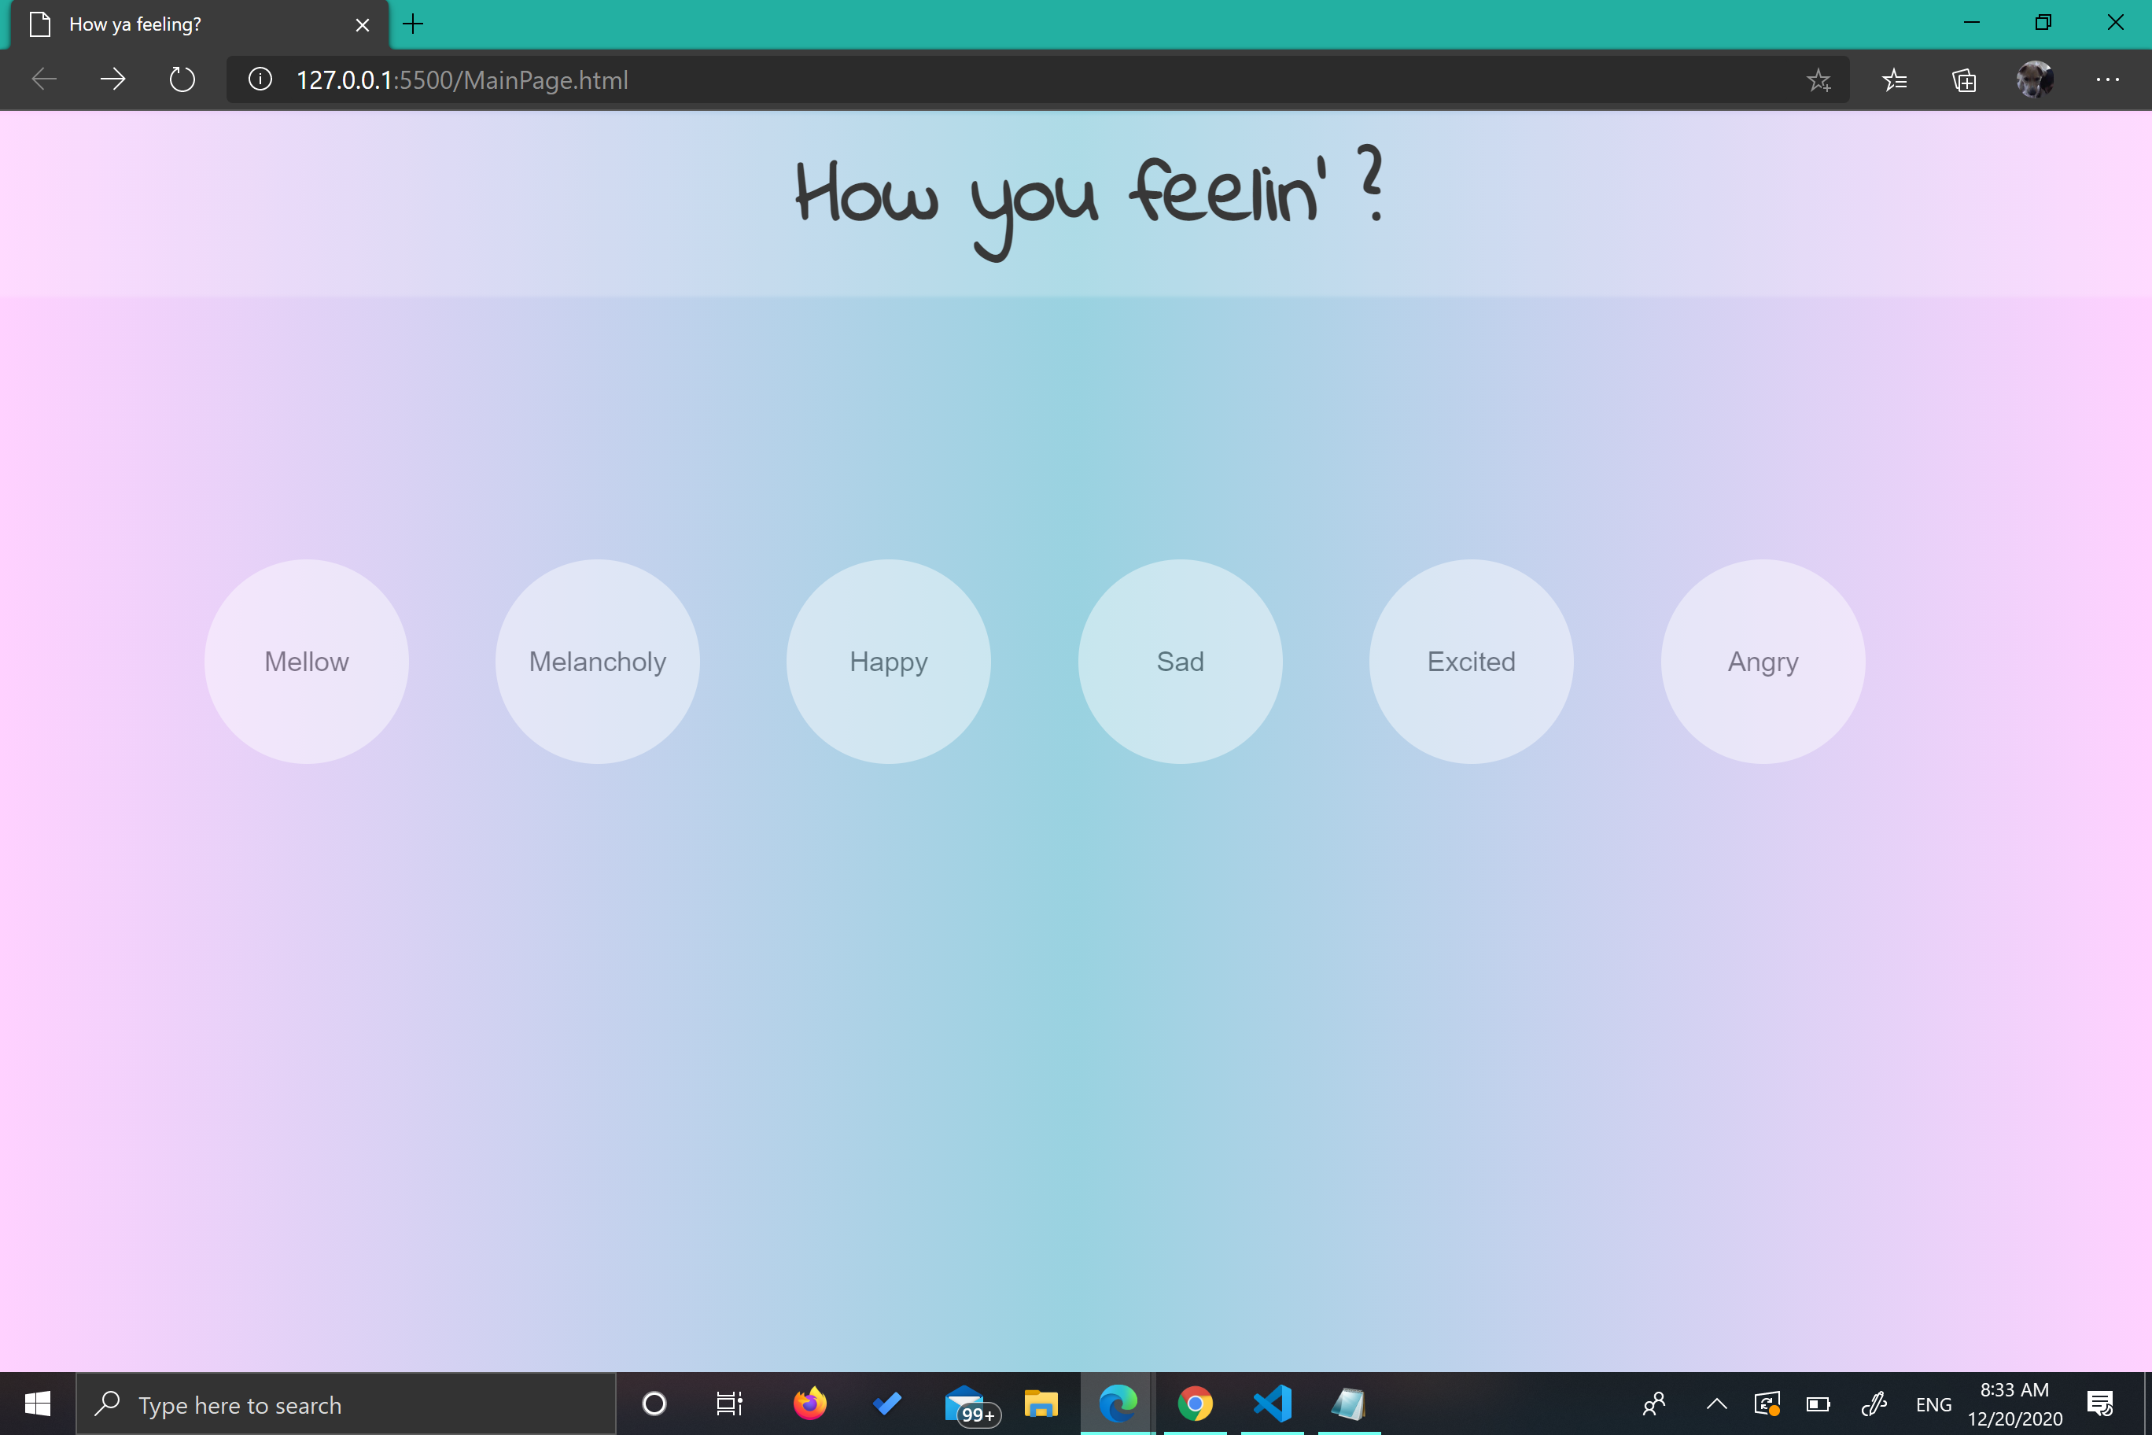Click the Mellow mood circle
The height and width of the screenshot is (1435, 2152).
point(307,662)
